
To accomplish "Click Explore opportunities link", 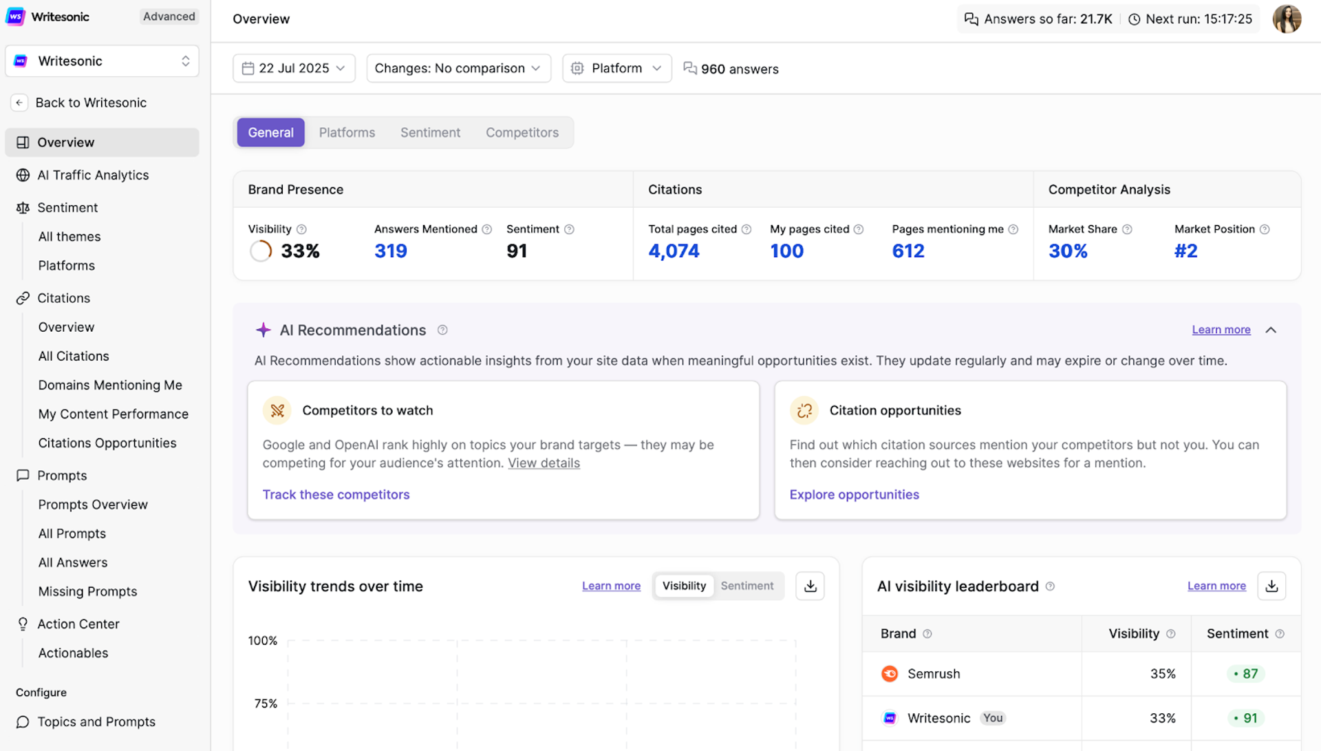I will 854,494.
